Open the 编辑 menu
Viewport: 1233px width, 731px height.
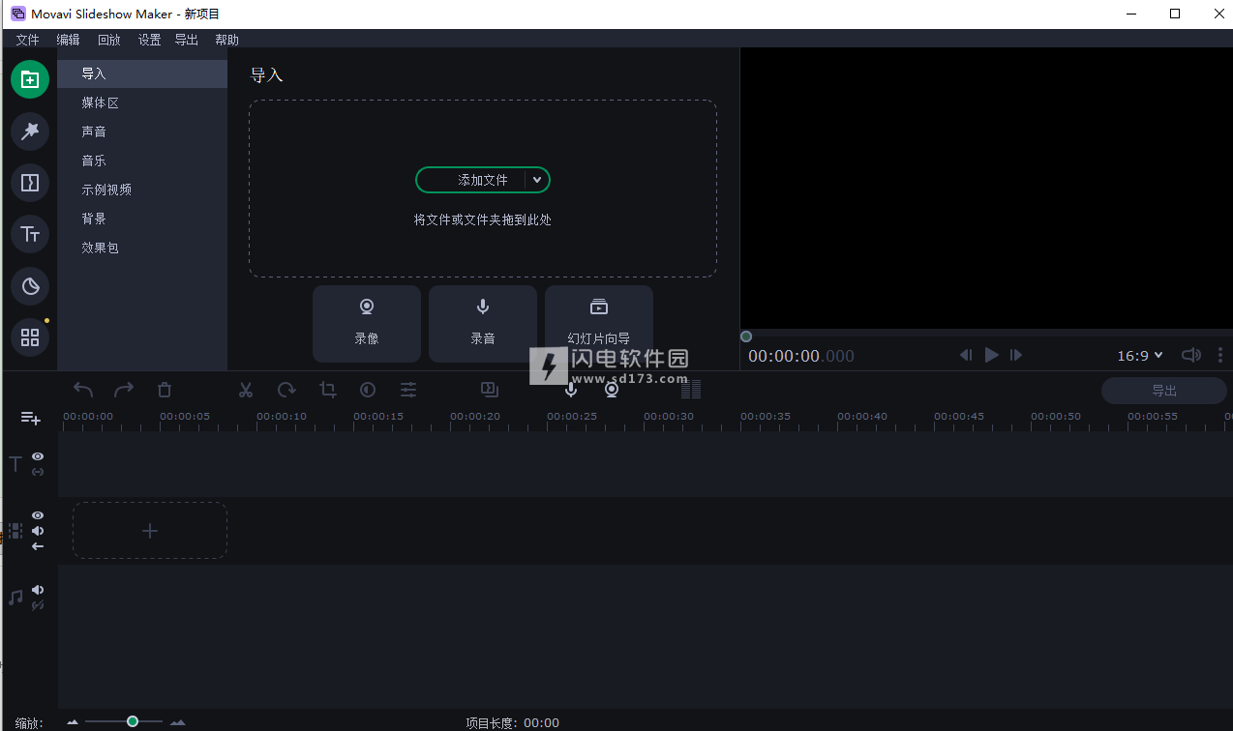69,40
